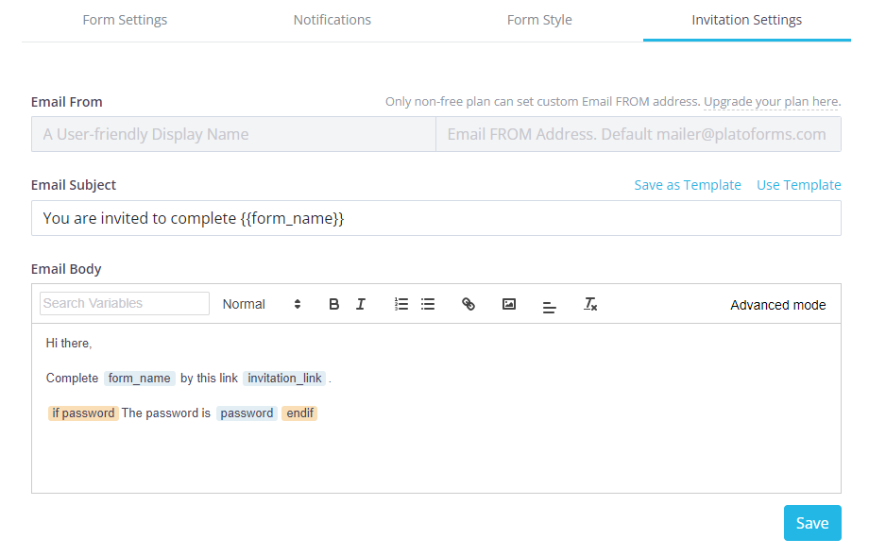Insert a bulleted list
This screenshot has width=869, height=556.
tap(428, 304)
